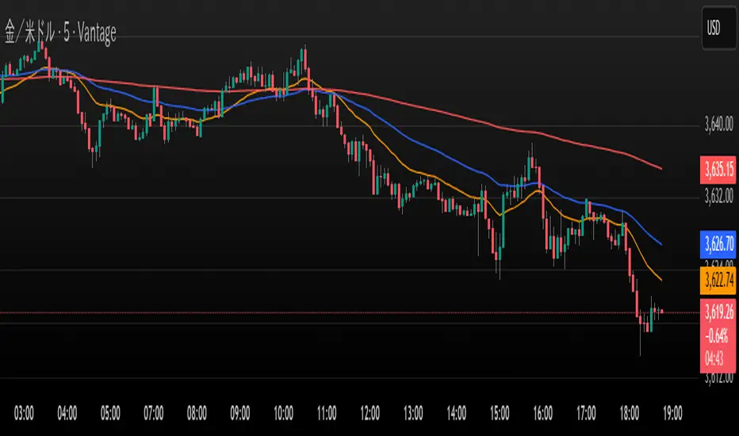This screenshot has width=739, height=436.
Task: Click the 03:00 time axis label
Action: click(24, 413)
